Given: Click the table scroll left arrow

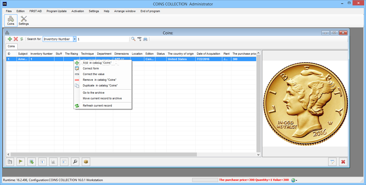Looking at the screenshot, I should click(x=8, y=154).
